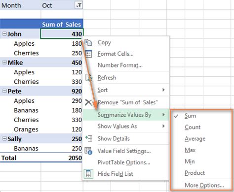Open the Sort menu entry
Viewport: 234px width, 192px height.
(126, 90)
